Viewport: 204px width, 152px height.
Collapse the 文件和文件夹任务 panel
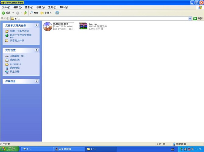click(37, 25)
